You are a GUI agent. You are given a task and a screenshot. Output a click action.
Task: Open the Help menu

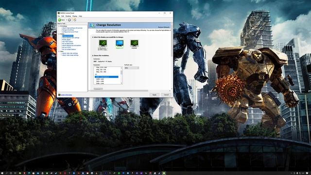(x=80, y=16)
